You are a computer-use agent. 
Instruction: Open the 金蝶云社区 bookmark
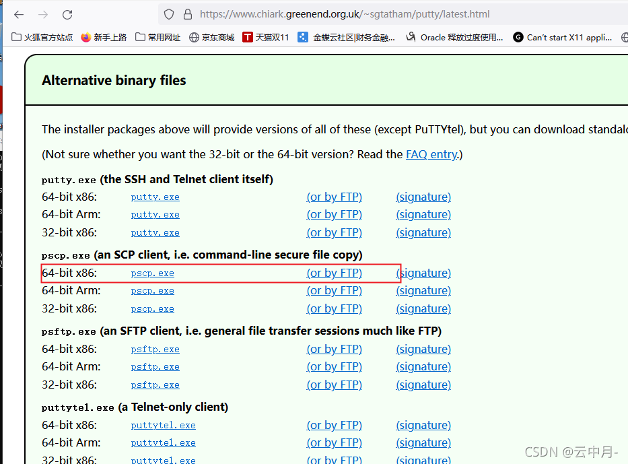(347, 37)
